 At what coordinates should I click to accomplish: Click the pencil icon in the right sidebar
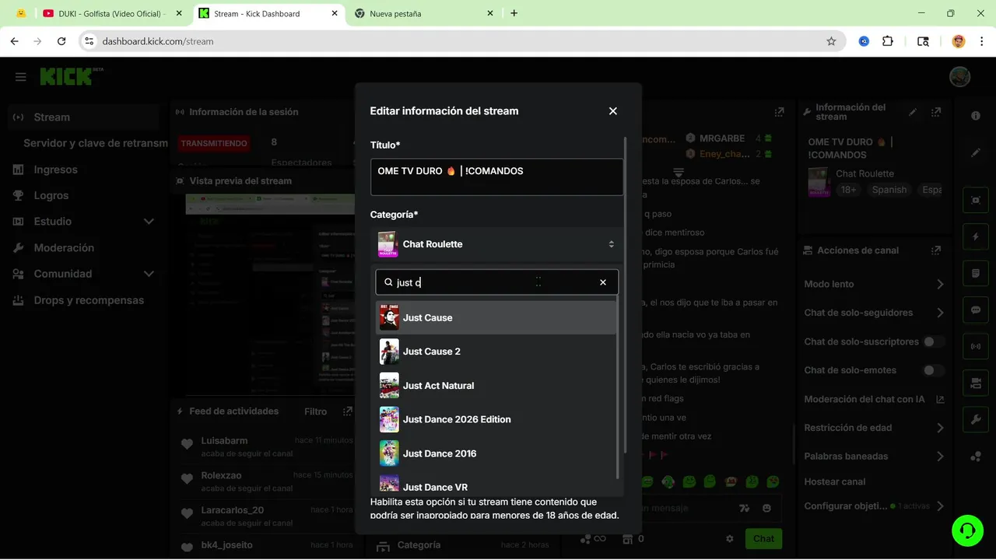[976, 153]
